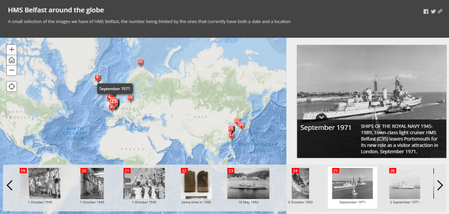Go to previous thumbnails in carousel
Image resolution: width=449 pixels, height=214 pixels.
coord(10,185)
